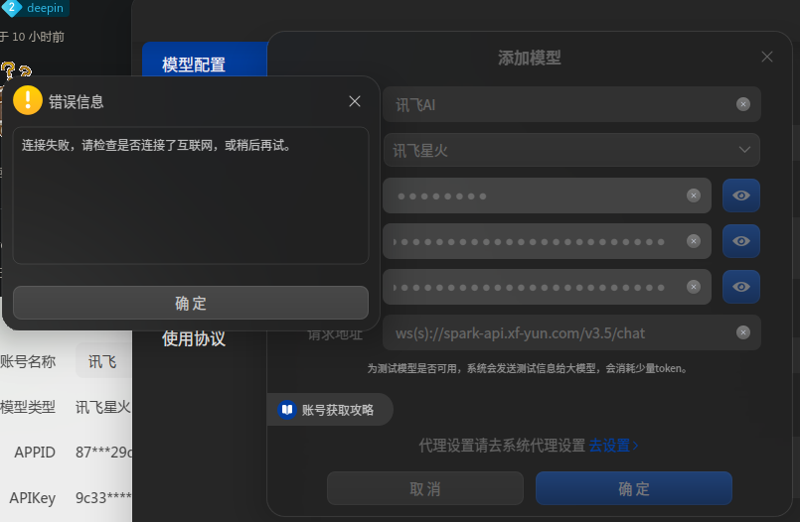The height and width of the screenshot is (522, 800).
Task: Clear the third masked key field
Action: (694, 287)
